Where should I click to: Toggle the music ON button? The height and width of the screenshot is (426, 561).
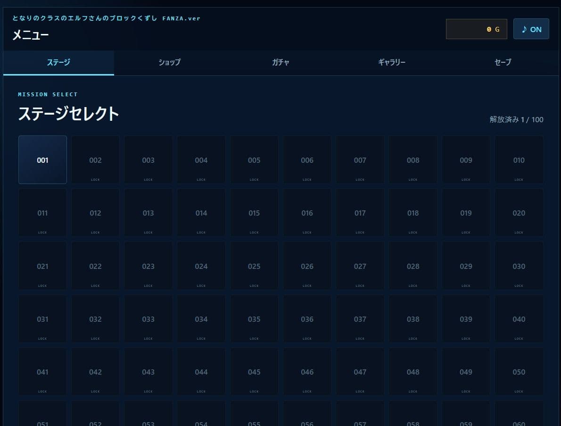point(531,29)
